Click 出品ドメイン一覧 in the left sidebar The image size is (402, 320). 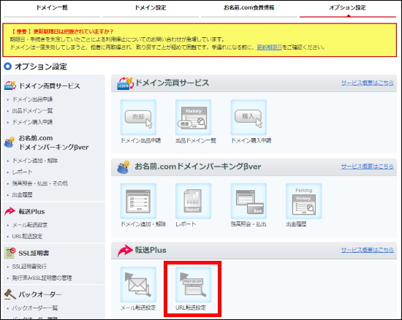pos(33,110)
